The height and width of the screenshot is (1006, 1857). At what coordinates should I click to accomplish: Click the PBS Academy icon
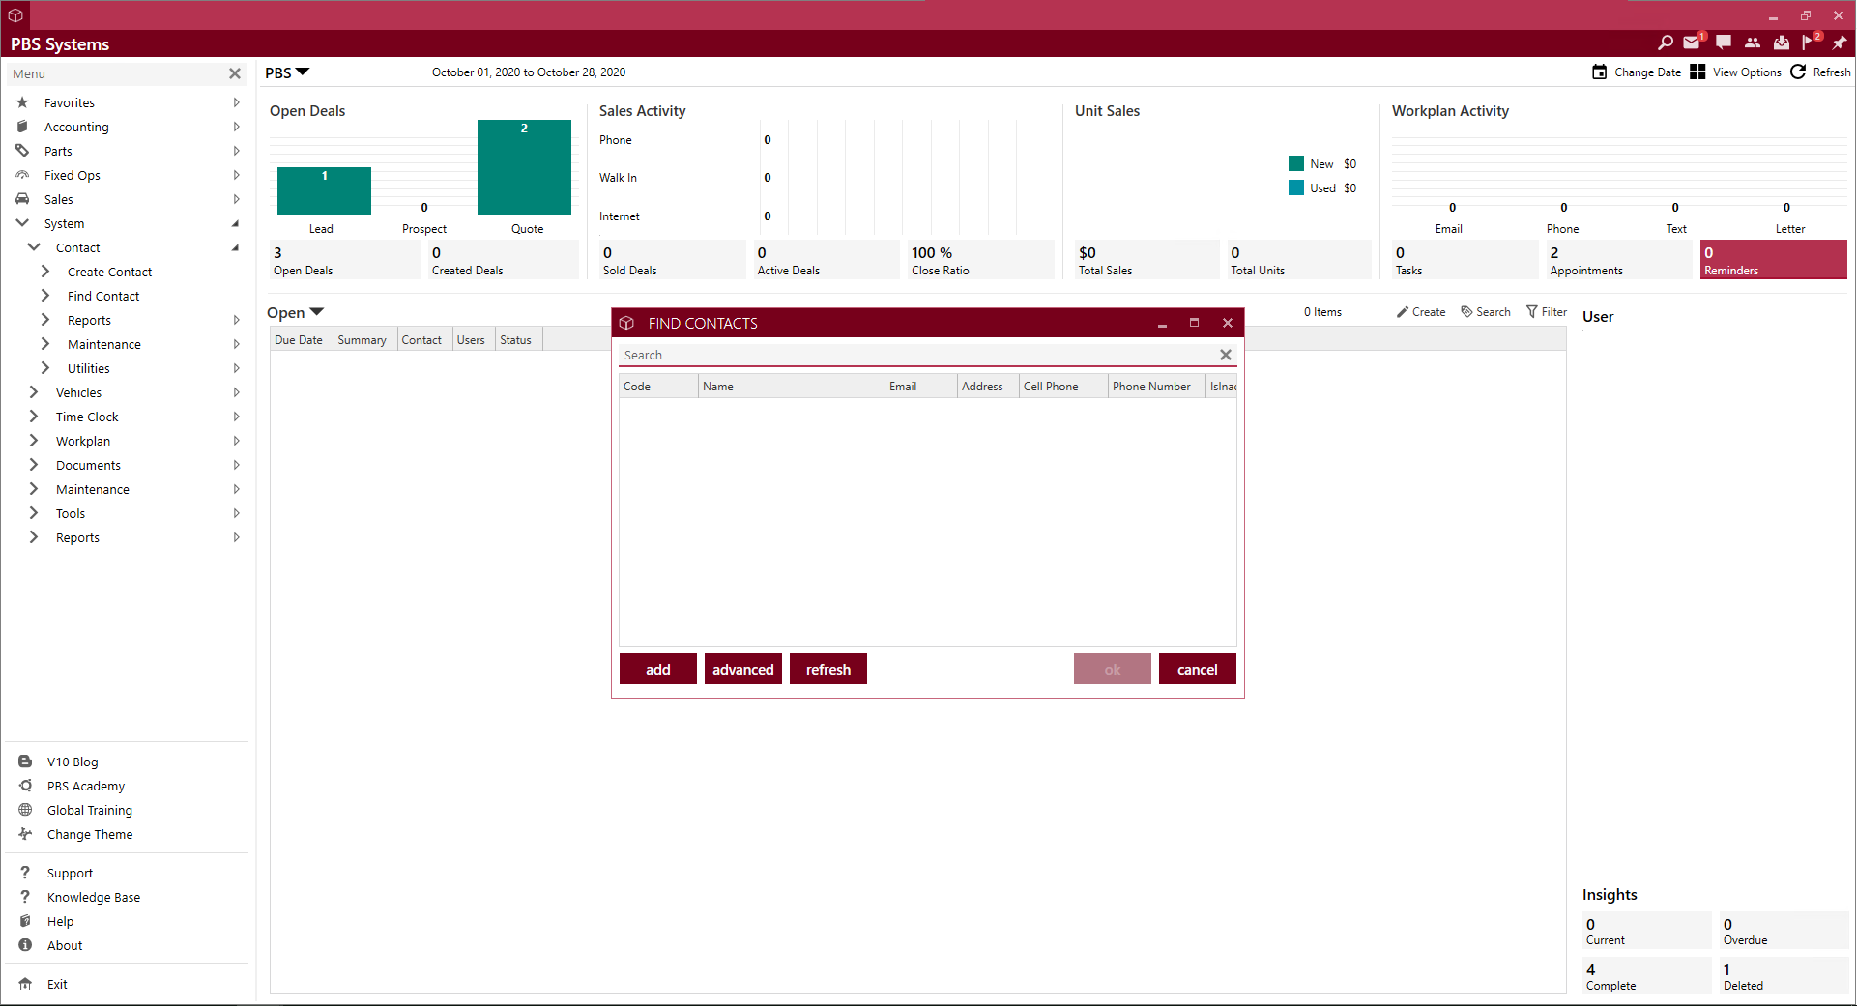point(25,786)
